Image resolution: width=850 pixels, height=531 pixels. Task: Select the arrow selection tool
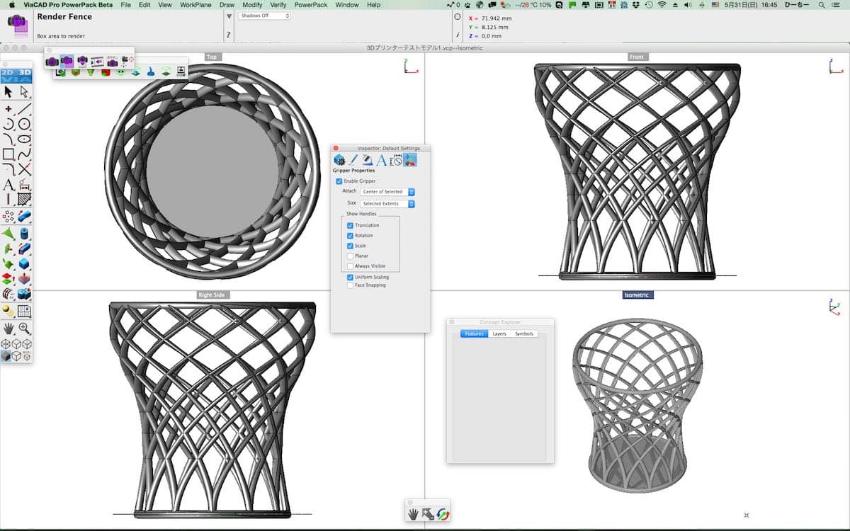8,92
